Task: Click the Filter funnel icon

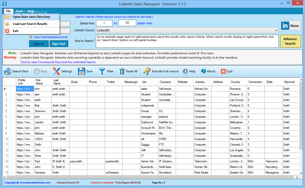Action: tap(102, 71)
